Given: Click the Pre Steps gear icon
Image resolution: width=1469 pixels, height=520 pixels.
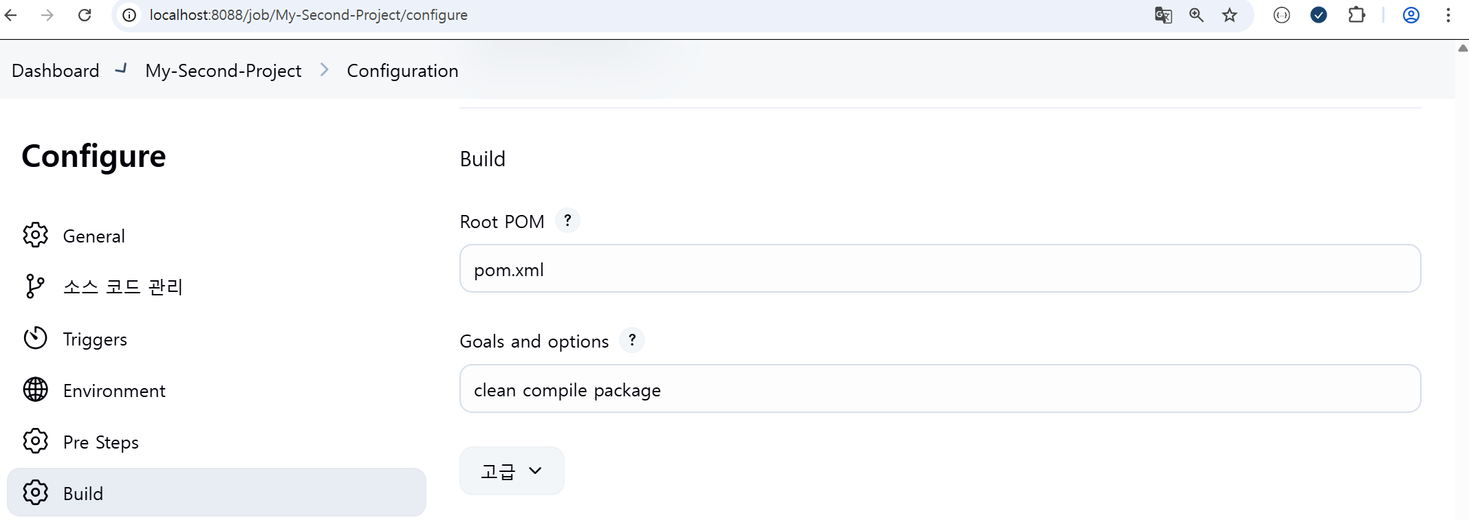Looking at the screenshot, I should point(35,441).
